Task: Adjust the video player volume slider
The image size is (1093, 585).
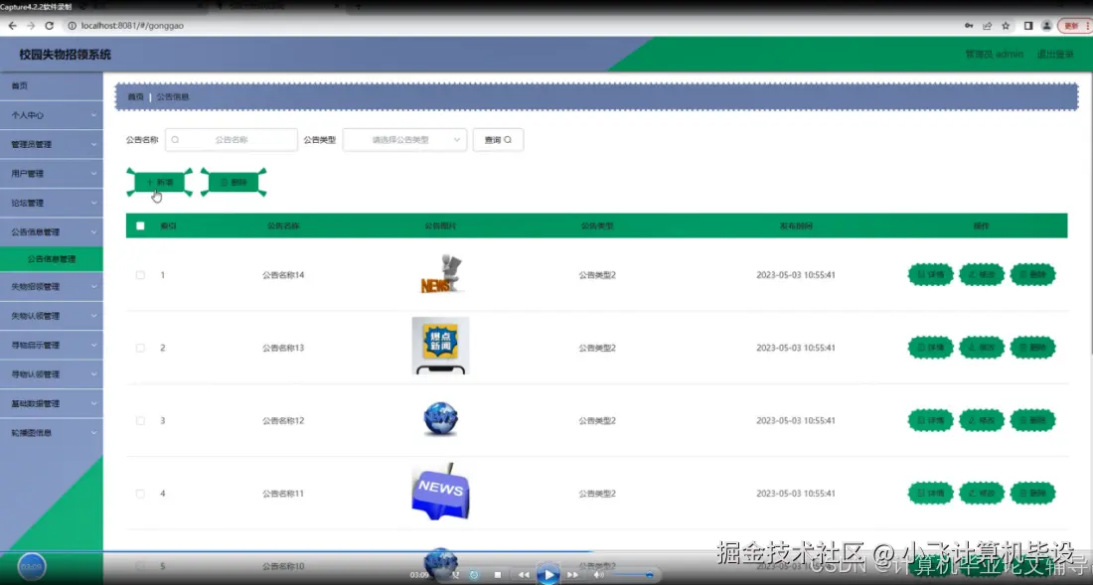Action: point(633,574)
